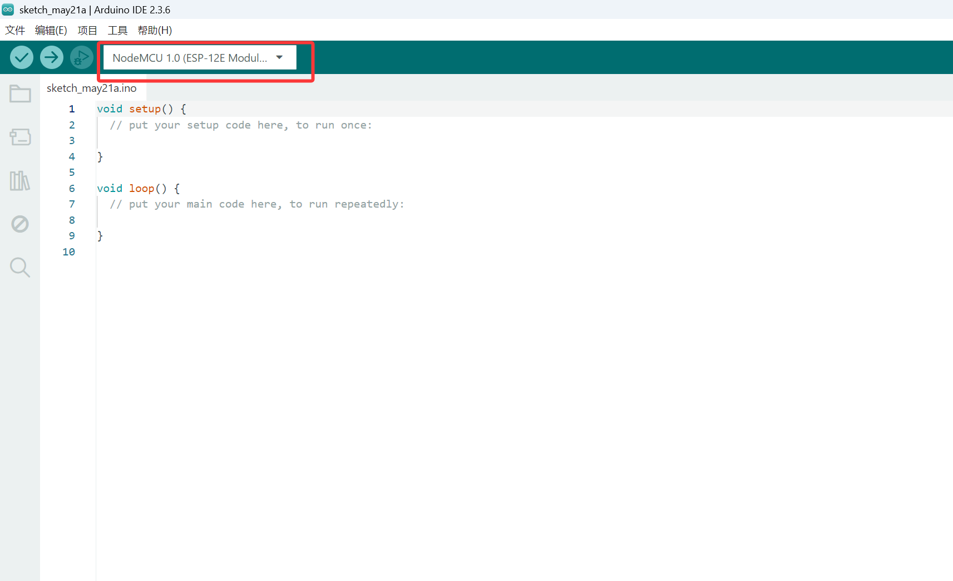Screen dimensions: 953x581
Task: Click the void keyword on line 6
Action: point(110,189)
